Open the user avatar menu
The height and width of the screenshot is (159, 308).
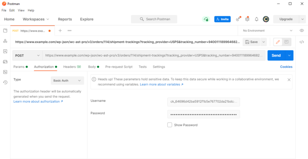click(x=266, y=19)
